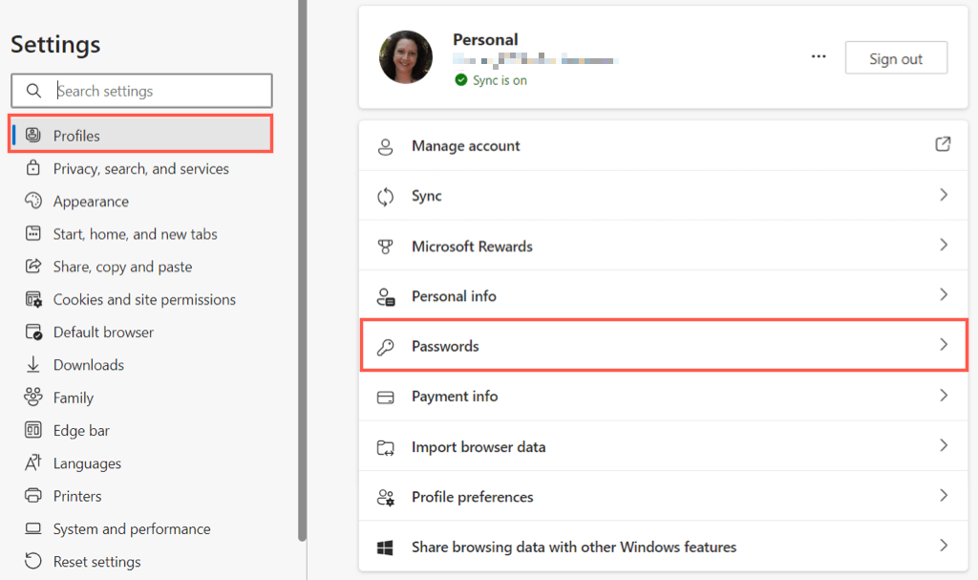Expand the Import browser data section
Screen dimensions: 978x580
[942, 446]
